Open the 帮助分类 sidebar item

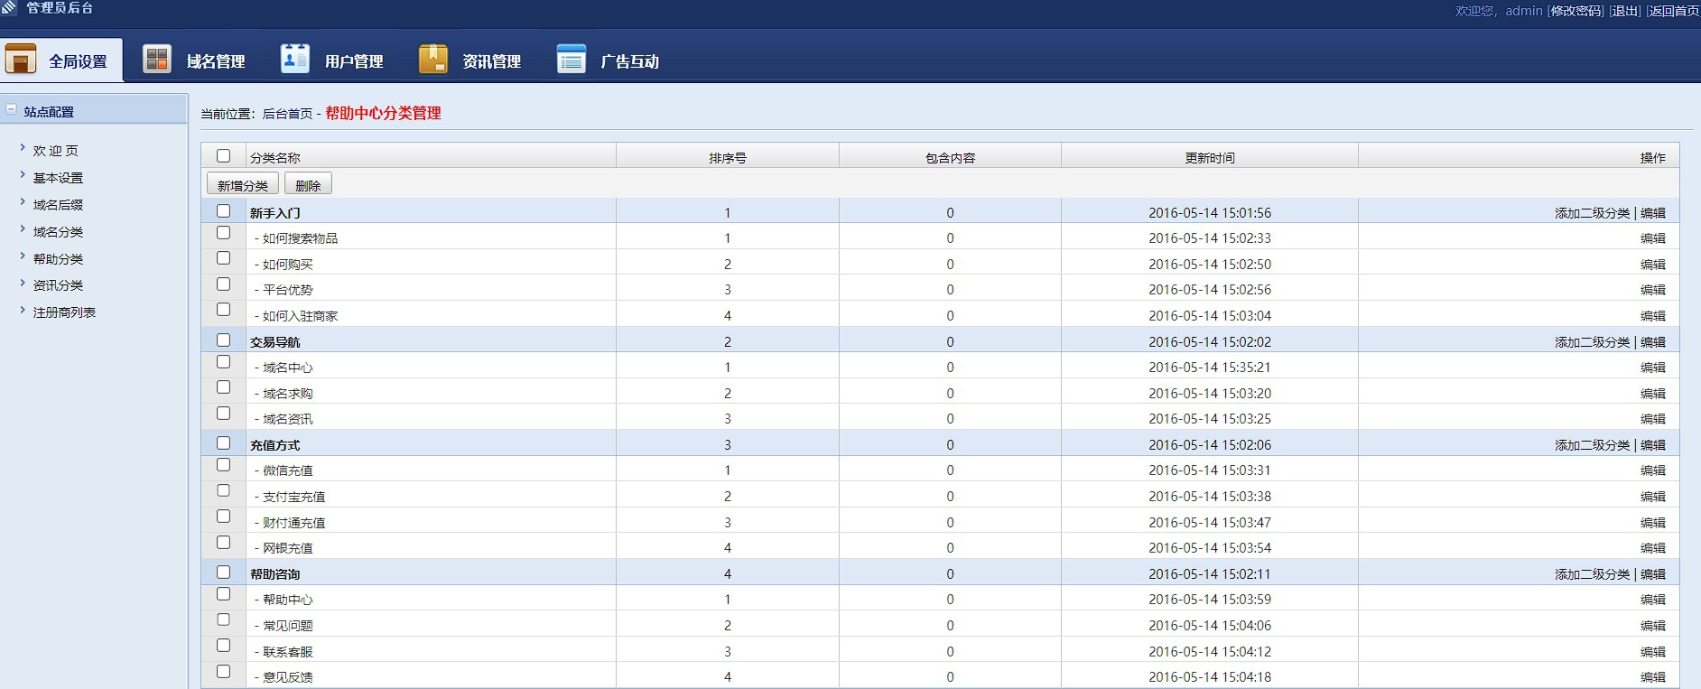click(58, 259)
